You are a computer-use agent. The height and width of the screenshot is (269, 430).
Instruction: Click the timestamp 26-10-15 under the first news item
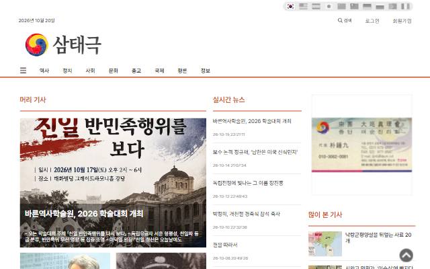[228, 134]
